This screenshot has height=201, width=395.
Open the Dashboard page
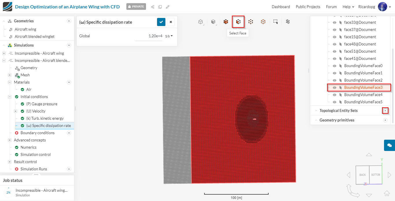(281, 7)
